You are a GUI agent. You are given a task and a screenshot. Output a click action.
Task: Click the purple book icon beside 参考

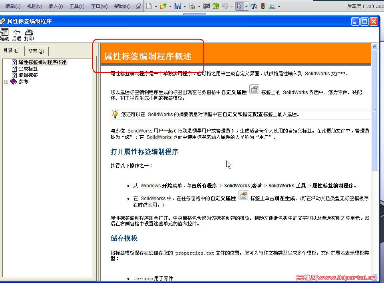tap(14, 81)
